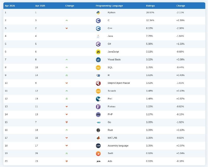Click the Visual Basic VB icon
The width and height of the screenshot is (208, 167).
[98, 60]
